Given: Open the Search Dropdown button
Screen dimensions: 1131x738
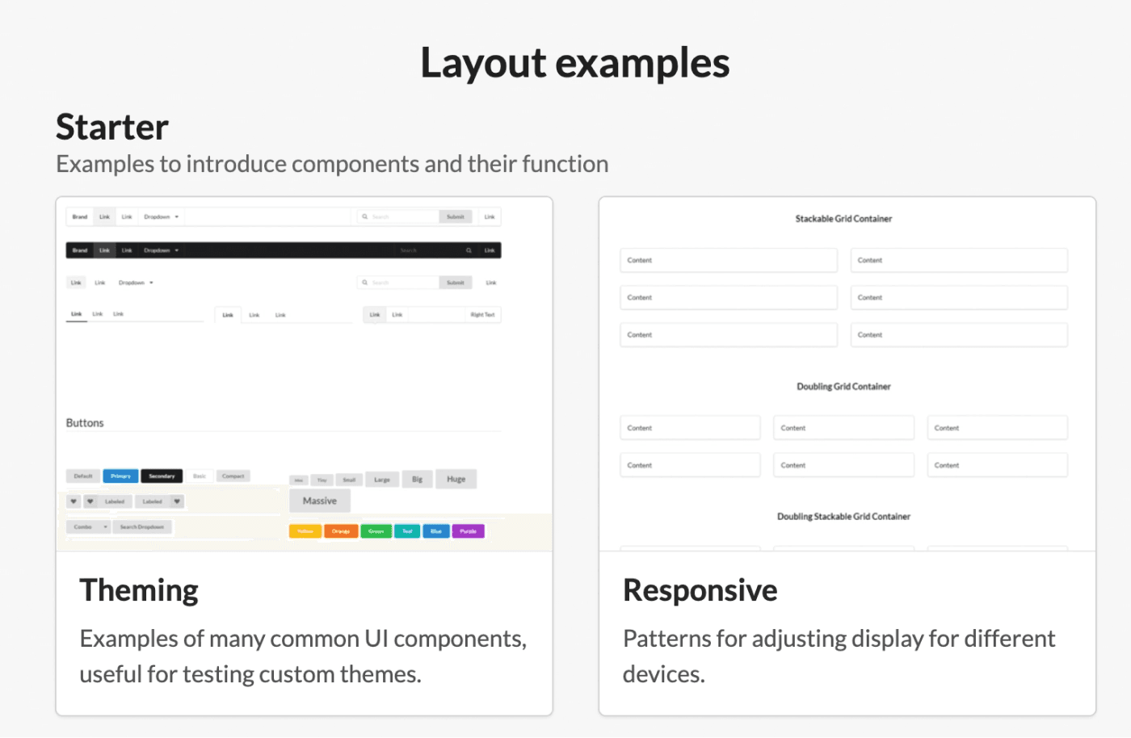Looking at the screenshot, I should tap(142, 527).
